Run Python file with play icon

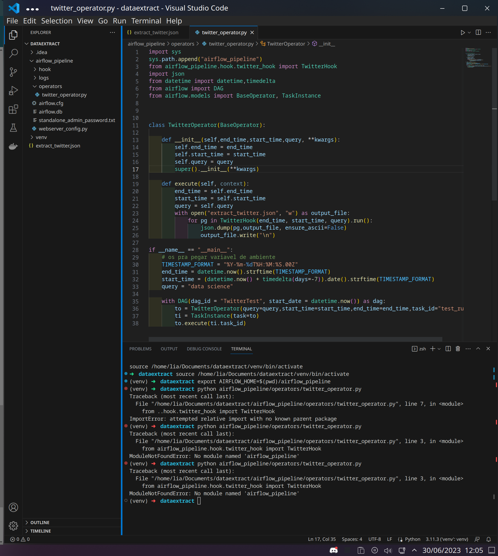click(x=462, y=32)
